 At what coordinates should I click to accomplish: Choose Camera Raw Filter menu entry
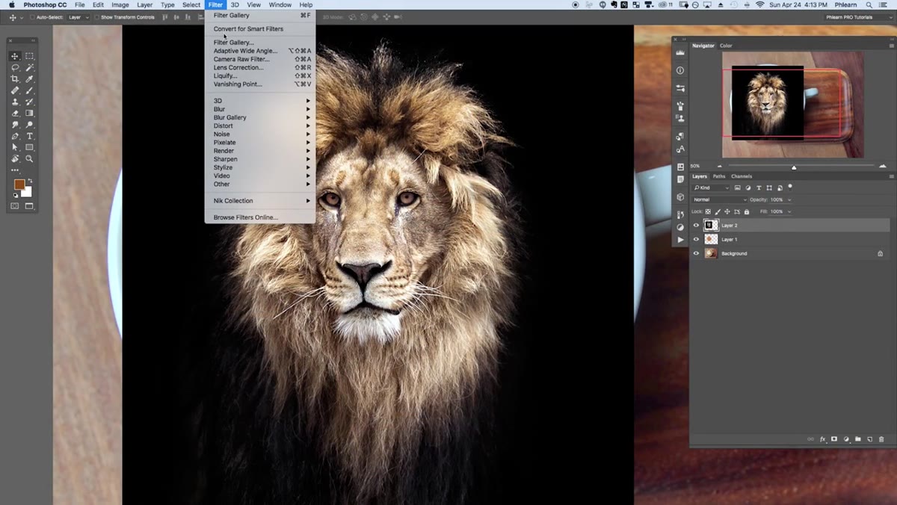[x=260, y=59]
